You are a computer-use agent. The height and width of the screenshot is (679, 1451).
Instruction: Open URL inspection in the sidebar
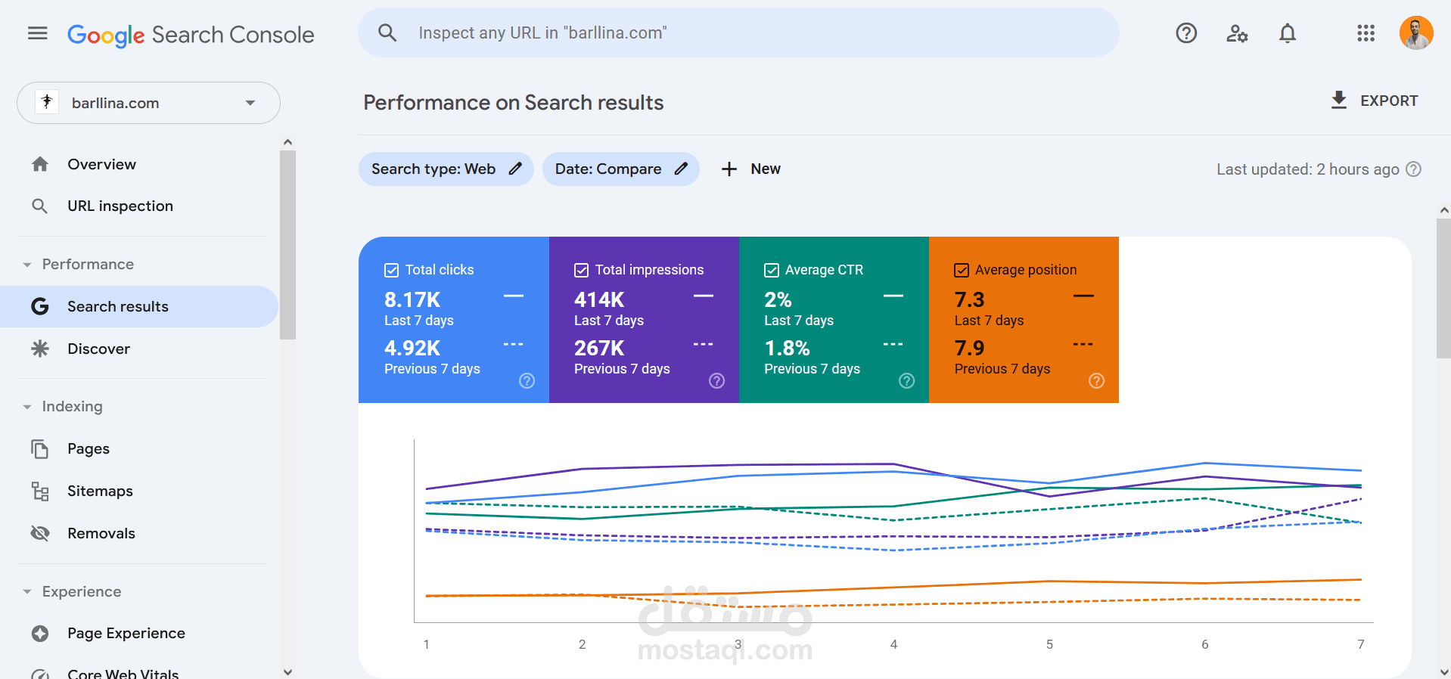[139, 206]
